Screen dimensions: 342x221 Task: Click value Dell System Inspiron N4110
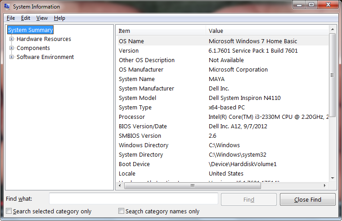[x=244, y=98]
